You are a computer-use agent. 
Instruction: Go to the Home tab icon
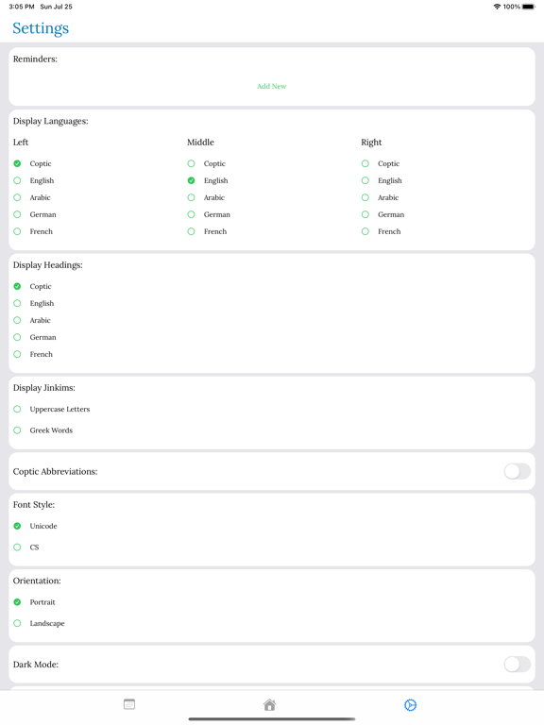[x=270, y=704]
